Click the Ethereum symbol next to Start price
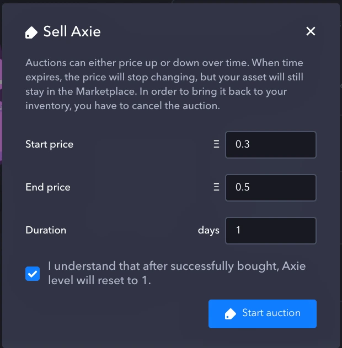342x348 pixels. tap(216, 144)
